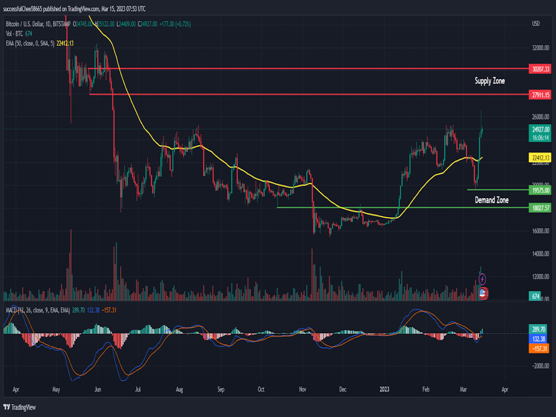Viewport: 556px width, 417px height.
Task: Click the USD currency label on price axis
Action: click(535, 24)
